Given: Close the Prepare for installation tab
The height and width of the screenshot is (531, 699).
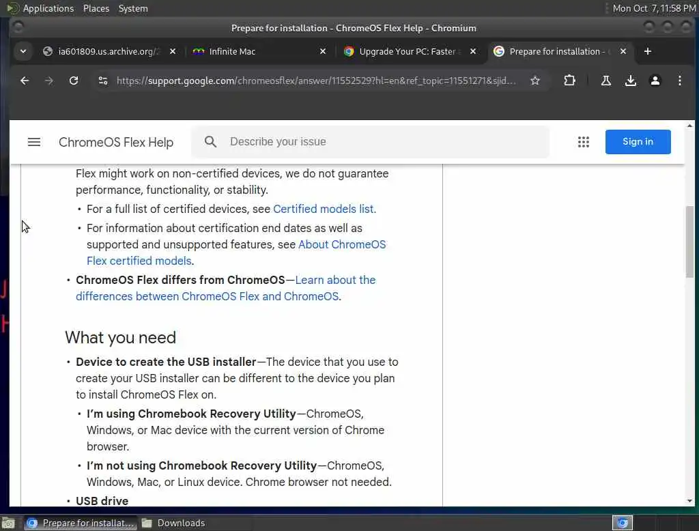Looking at the screenshot, I should [x=623, y=52].
